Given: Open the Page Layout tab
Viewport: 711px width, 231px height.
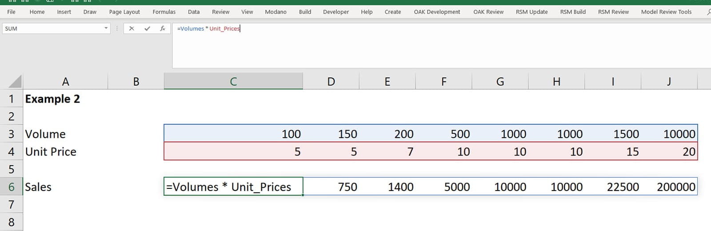Looking at the screenshot, I should (124, 12).
